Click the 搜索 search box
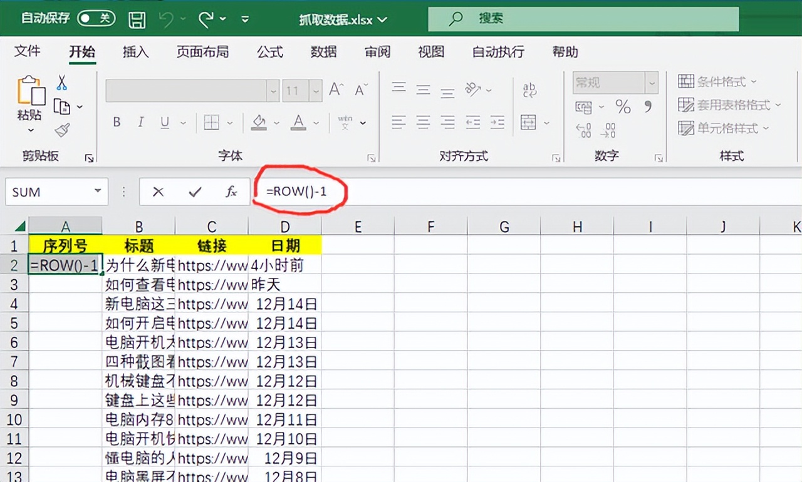Image resolution: width=802 pixels, height=482 pixels. tap(583, 19)
